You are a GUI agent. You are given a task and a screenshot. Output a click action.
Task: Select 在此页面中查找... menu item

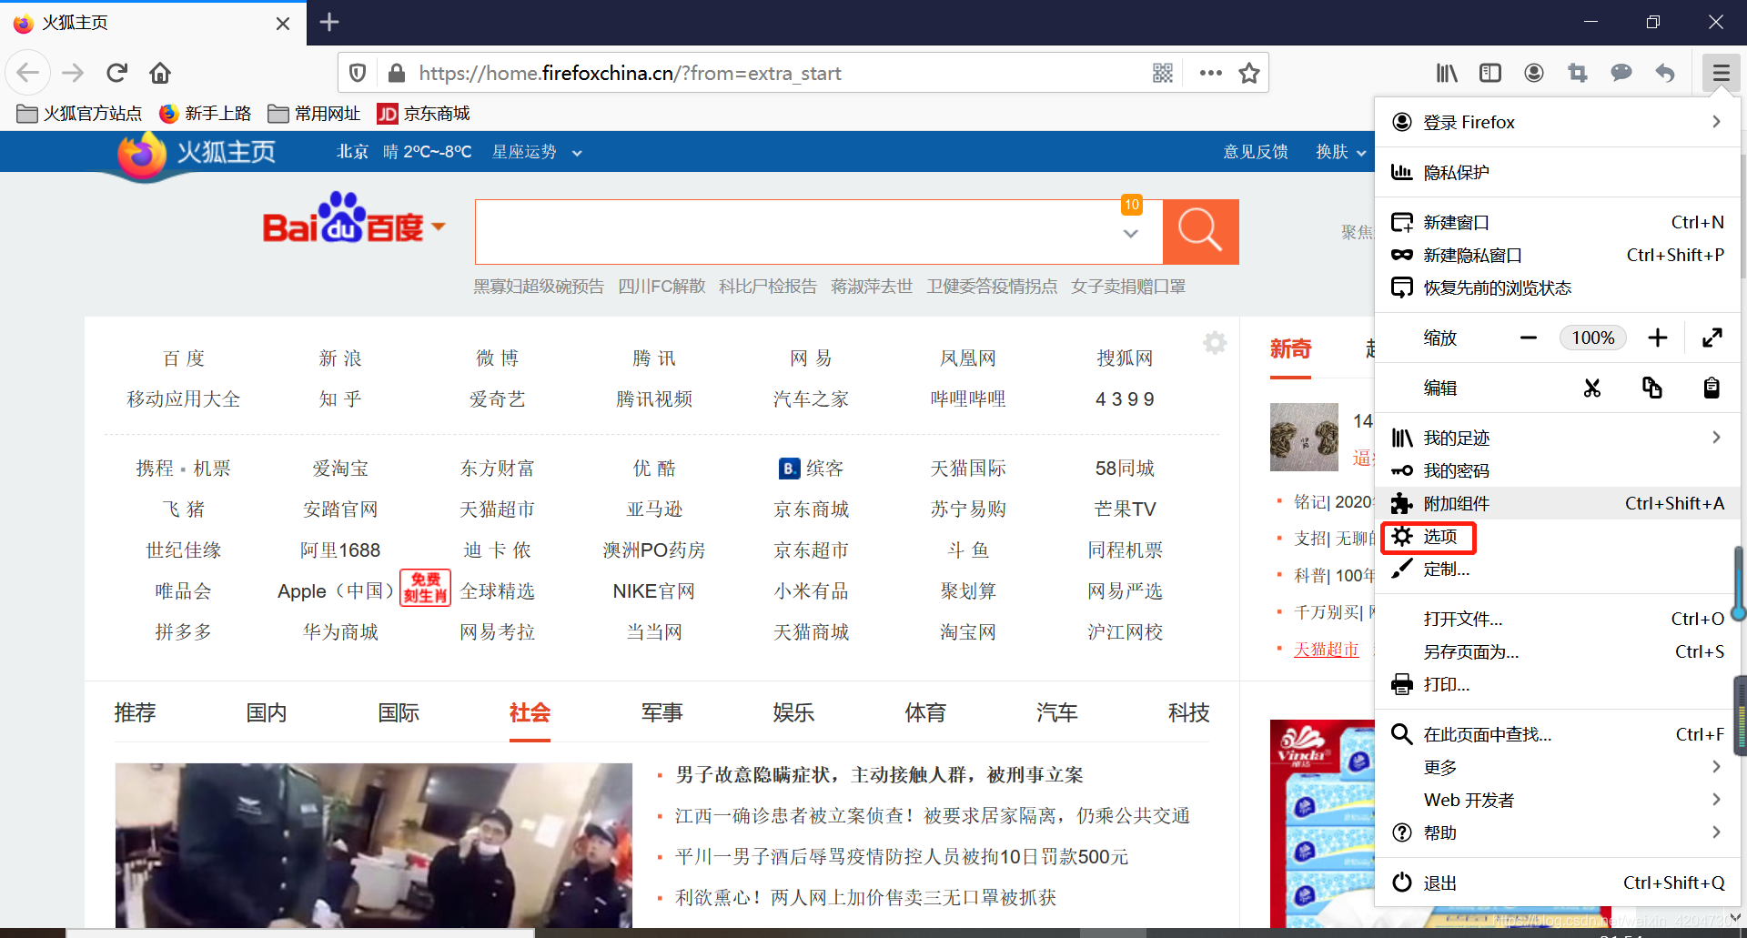[x=1557, y=734]
